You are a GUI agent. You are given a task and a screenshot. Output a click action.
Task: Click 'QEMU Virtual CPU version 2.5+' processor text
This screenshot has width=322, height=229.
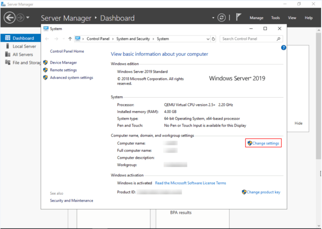[190, 105]
